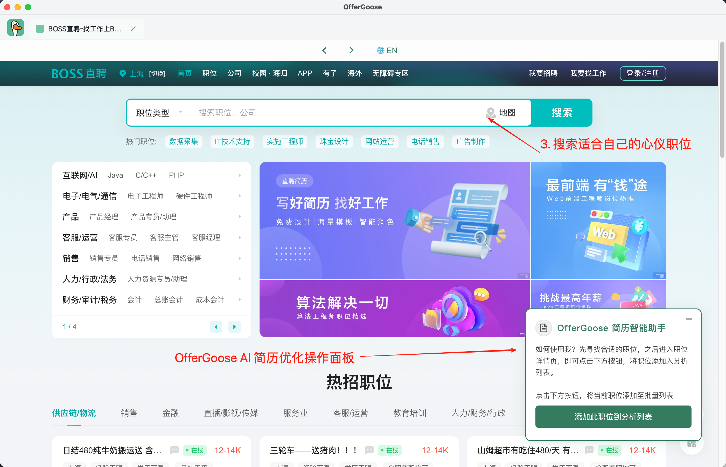Expand the 互联网/AI category row arrow
Screen dimensions: 726x467
coord(239,175)
